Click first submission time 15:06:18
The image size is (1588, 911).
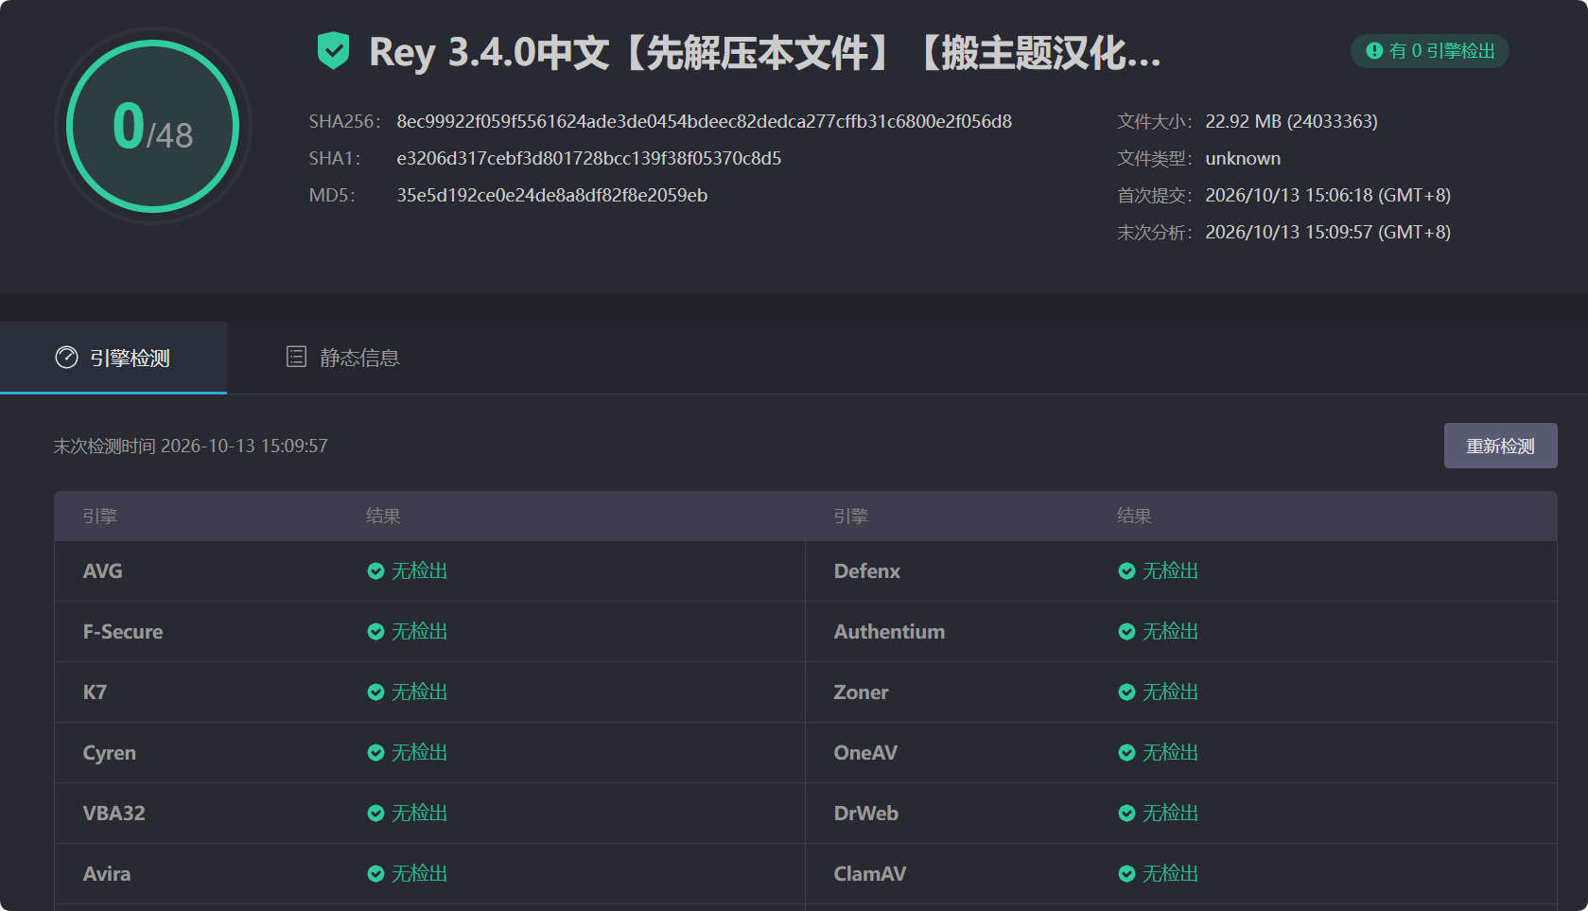(1328, 195)
